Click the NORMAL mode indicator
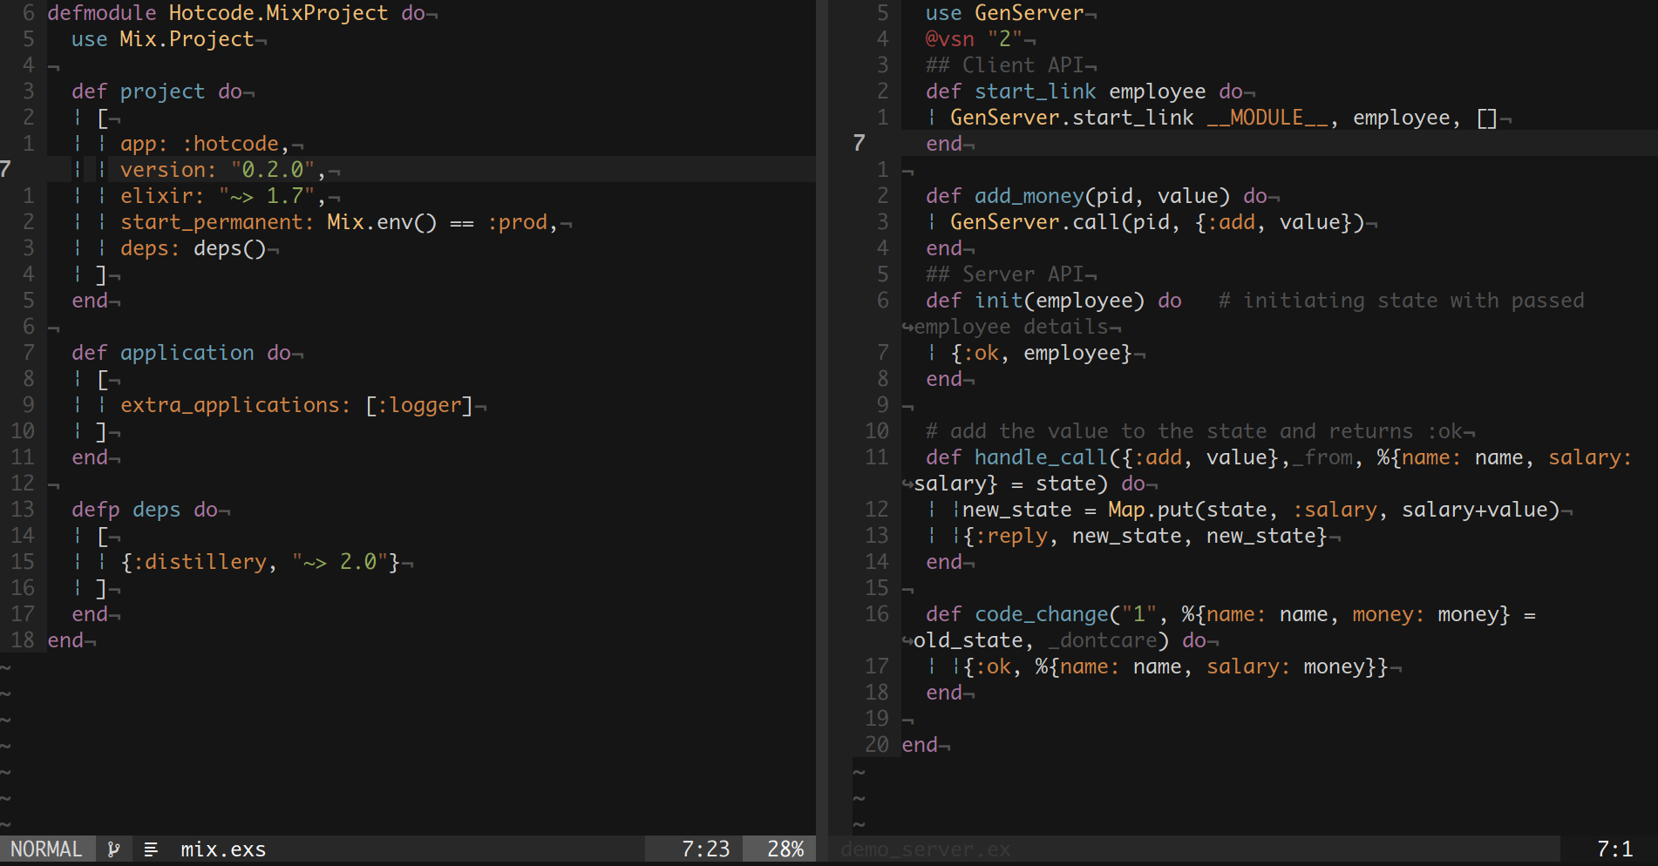The width and height of the screenshot is (1658, 866). click(46, 849)
